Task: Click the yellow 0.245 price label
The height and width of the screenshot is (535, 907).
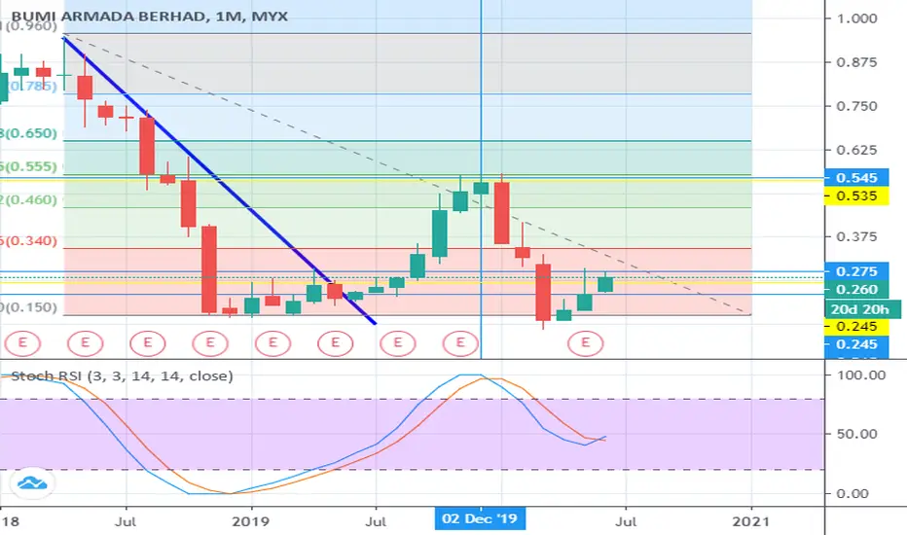Action: (856, 326)
